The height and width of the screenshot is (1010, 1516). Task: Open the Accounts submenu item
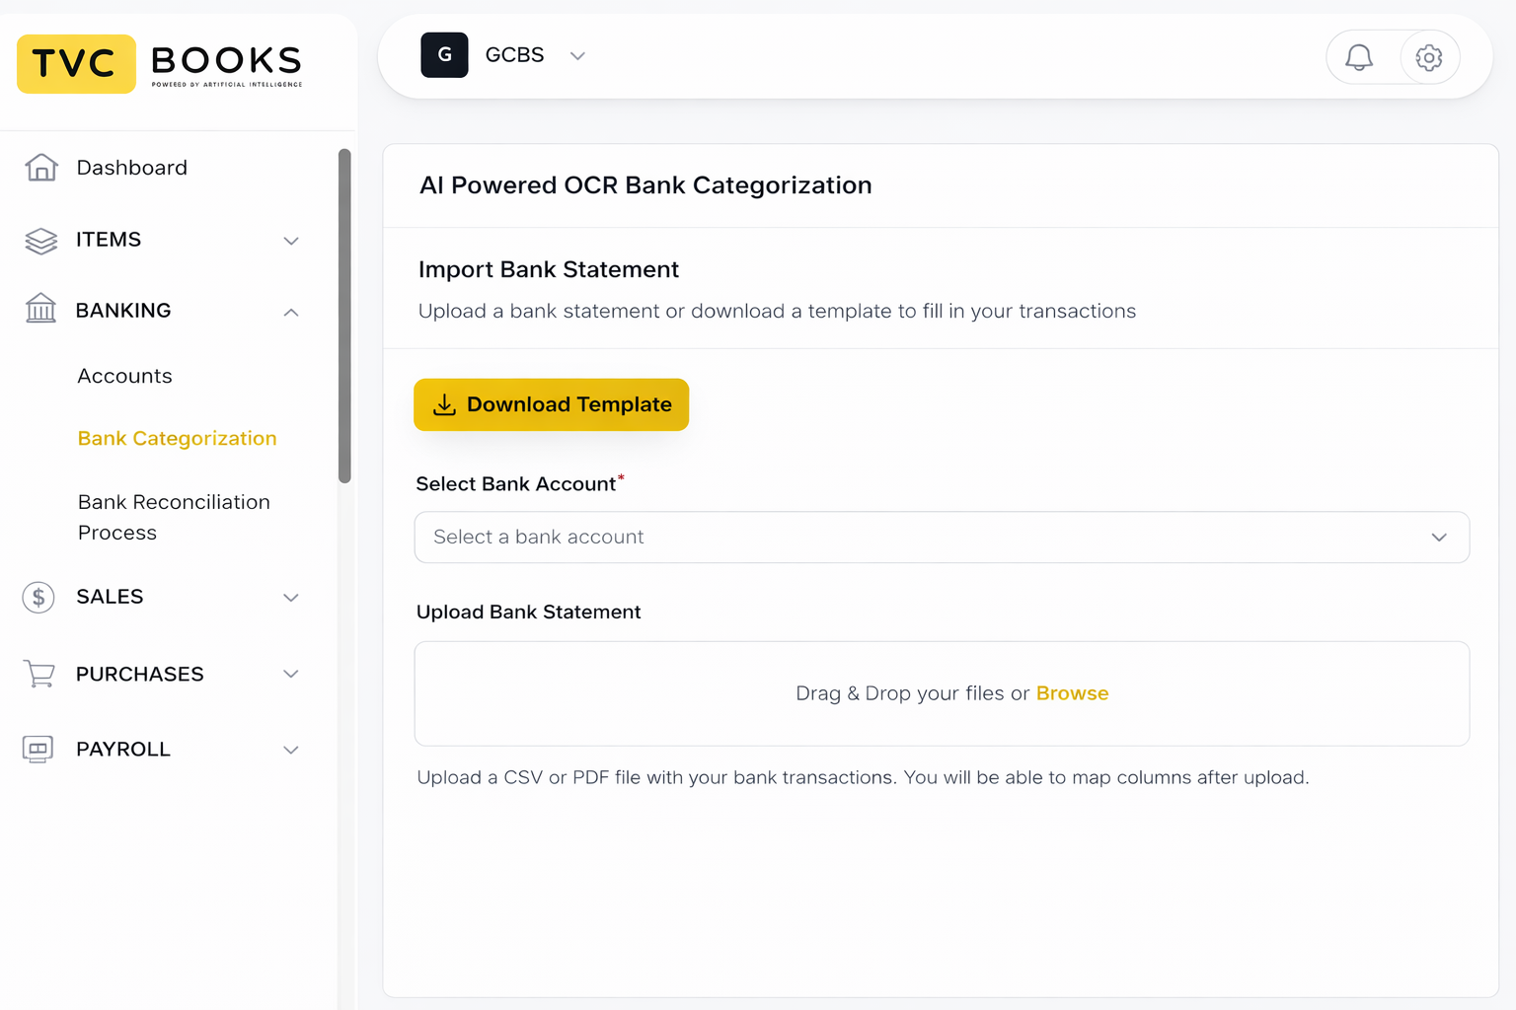point(124,376)
